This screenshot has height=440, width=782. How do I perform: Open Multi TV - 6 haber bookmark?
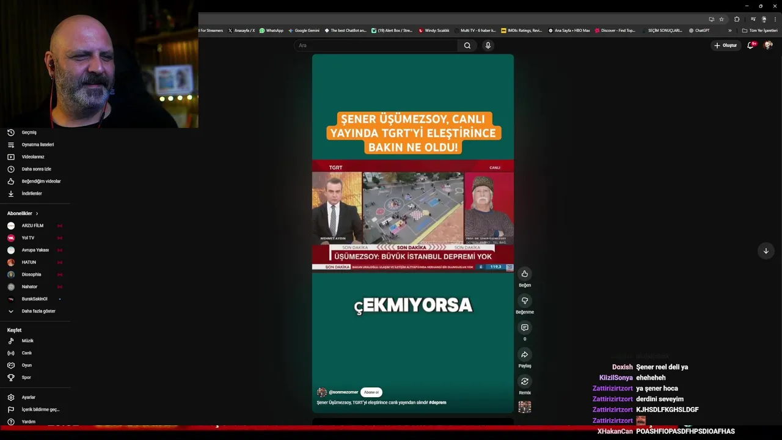pyautogui.click(x=475, y=31)
